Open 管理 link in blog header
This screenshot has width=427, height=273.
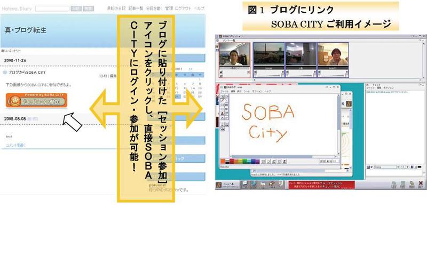[x=169, y=9]
